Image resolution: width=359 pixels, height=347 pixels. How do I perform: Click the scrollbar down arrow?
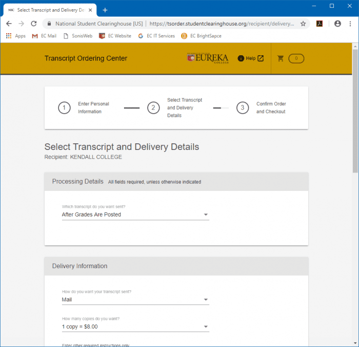click(x=355, y=343)
